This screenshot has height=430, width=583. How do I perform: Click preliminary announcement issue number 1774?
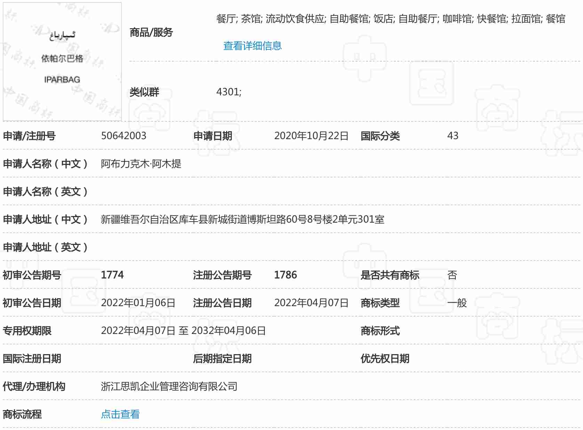112,275
